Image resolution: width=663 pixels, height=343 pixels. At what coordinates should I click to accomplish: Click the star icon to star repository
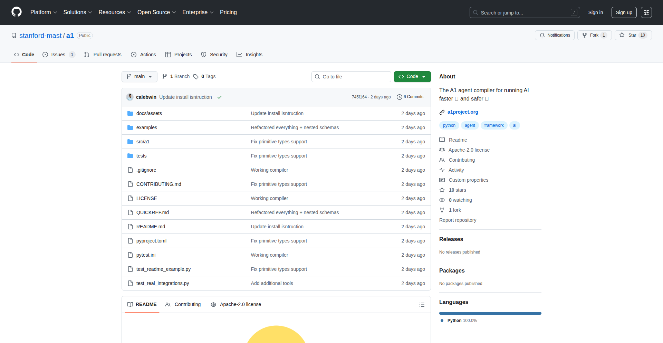coord(622,35)
